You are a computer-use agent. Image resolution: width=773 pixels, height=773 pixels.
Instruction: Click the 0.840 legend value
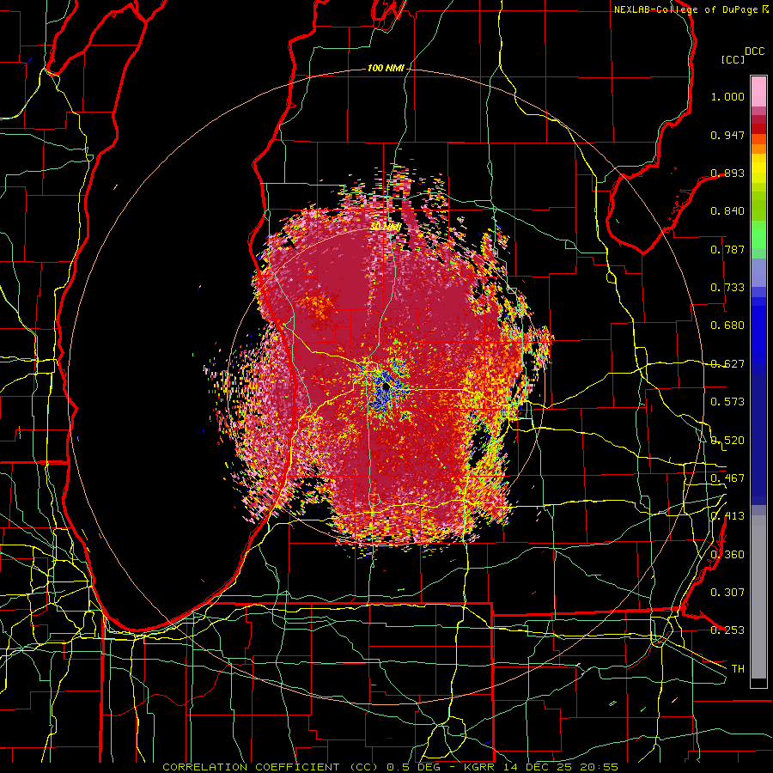pyautogui.click(x=727, y=211)
